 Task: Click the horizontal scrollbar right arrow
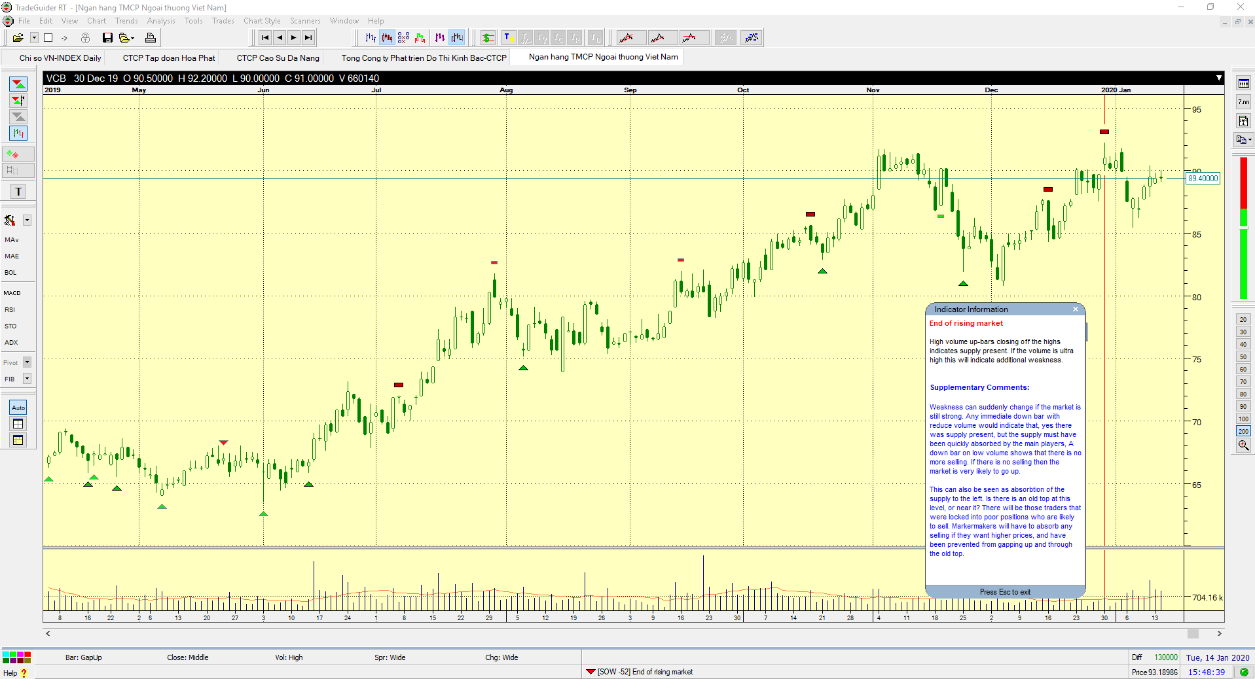click(x=1219, y=633)
